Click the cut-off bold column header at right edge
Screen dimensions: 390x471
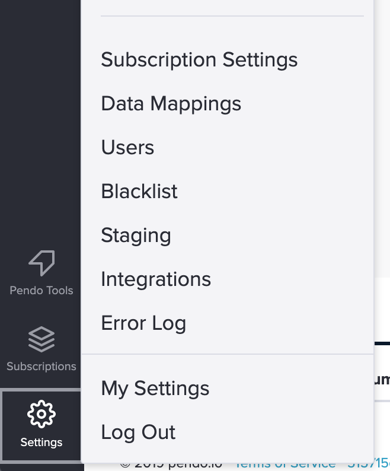382,380
